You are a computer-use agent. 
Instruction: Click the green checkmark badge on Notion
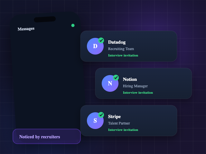(116, 78)
